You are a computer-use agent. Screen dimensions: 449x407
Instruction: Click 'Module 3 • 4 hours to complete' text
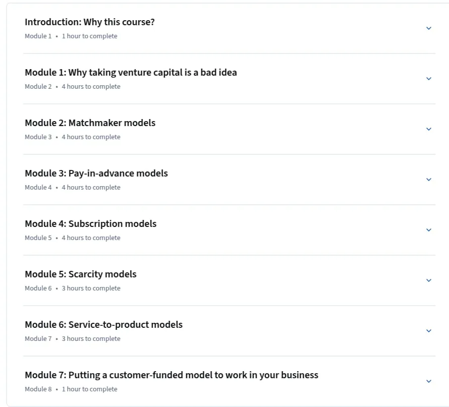[x=73, y=137]
